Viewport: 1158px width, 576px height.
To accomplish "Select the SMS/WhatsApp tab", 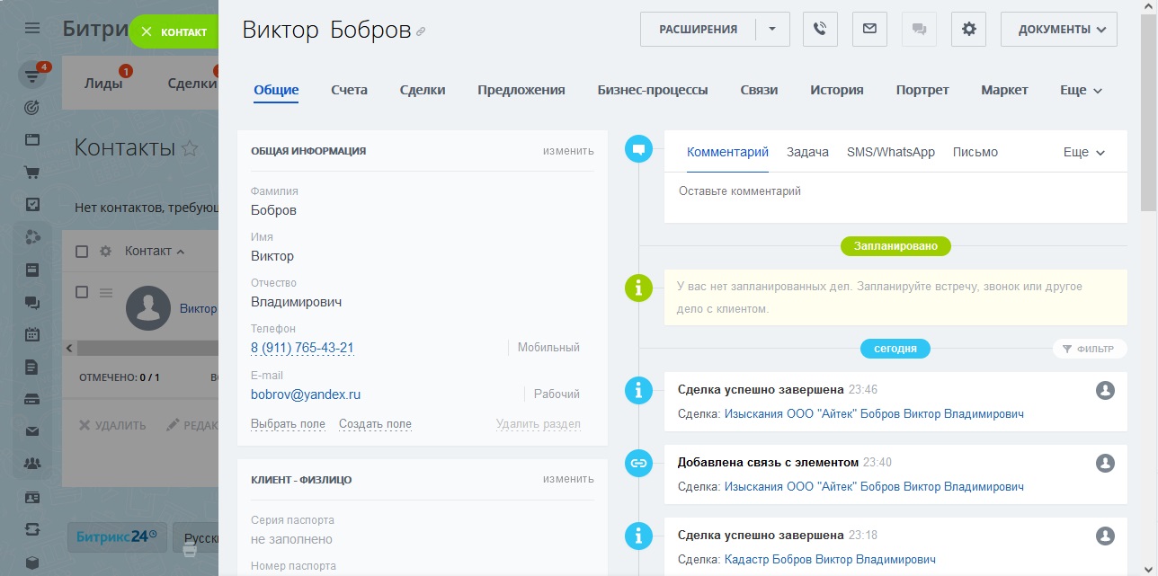I will click(x=890, y=153).
